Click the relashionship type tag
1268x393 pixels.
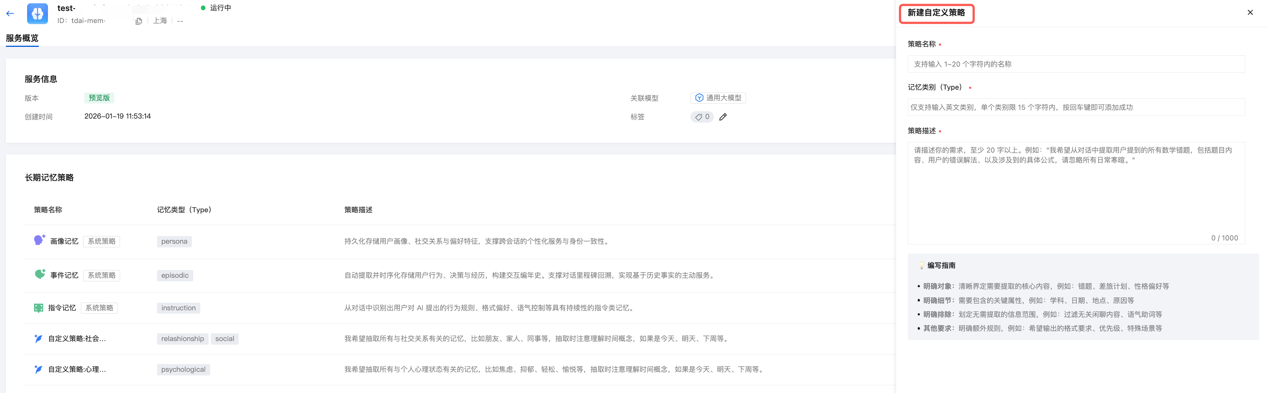[x=182, y=339]
